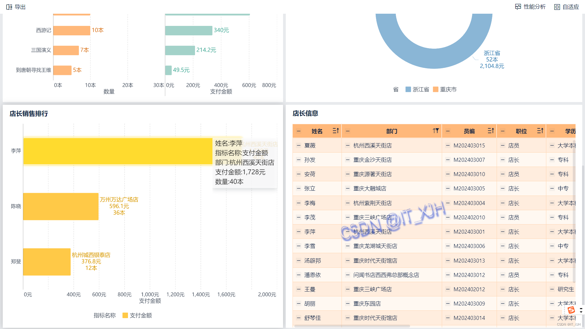Toggle 重庆市 legend series

pos(445,89)
